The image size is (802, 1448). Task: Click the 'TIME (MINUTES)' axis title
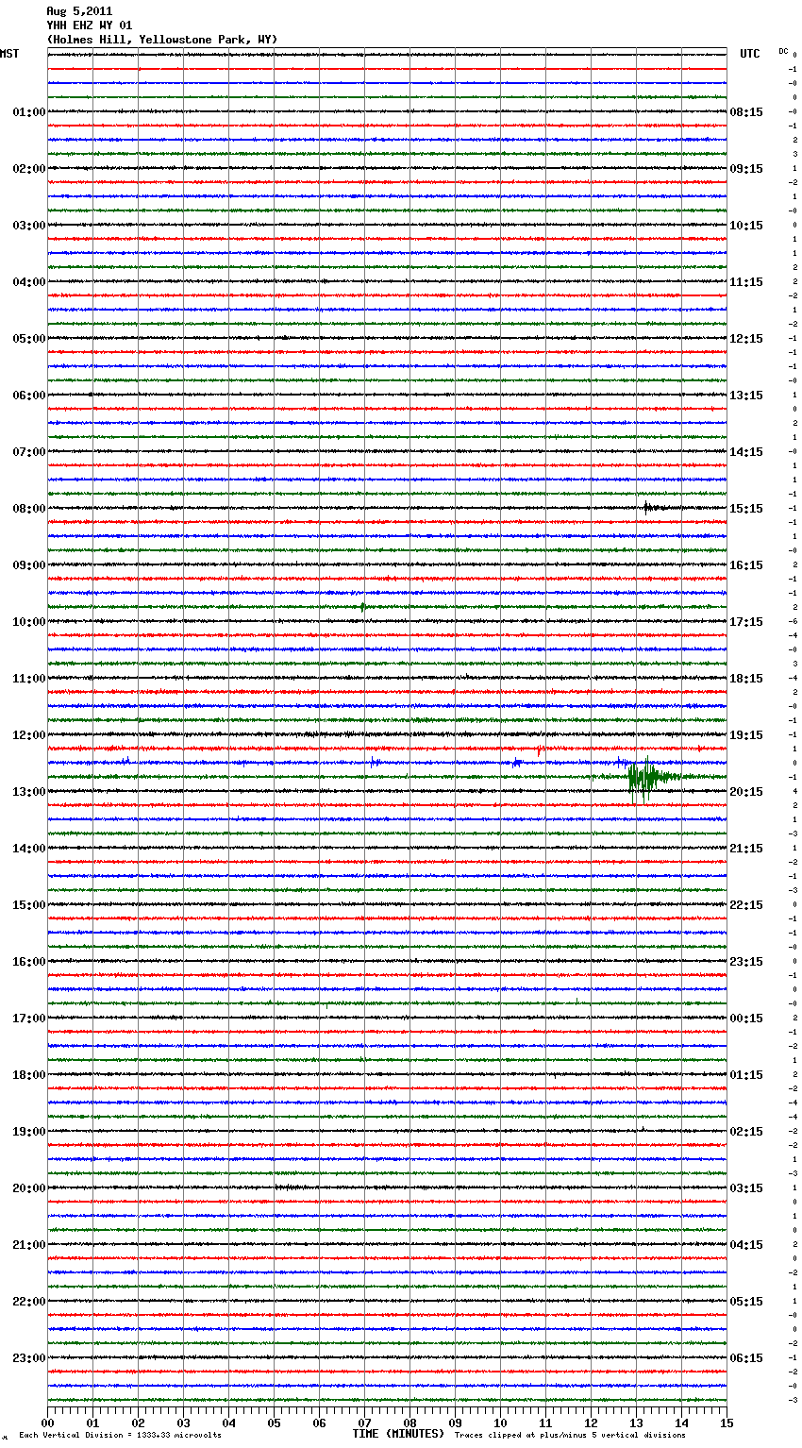(x=398, y=1434)
